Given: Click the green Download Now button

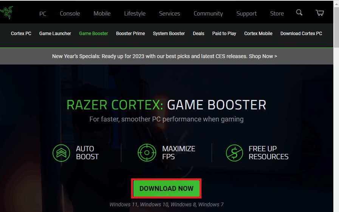Looking at the screenshot, I should point(166,189).
